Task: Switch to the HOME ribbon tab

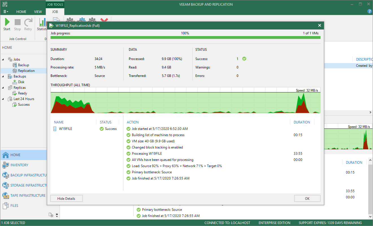Action: 21,12
